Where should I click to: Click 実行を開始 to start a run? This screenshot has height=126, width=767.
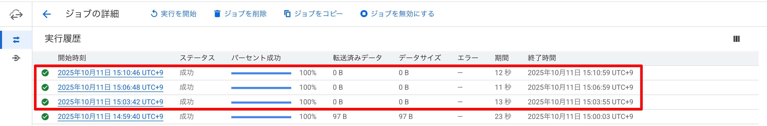pos(173,14)
